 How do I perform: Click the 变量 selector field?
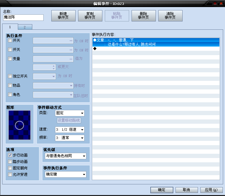[x=53, y=59]
